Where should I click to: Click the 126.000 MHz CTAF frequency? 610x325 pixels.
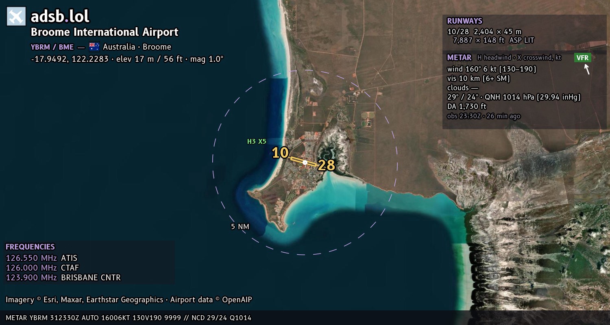(42, 268)
